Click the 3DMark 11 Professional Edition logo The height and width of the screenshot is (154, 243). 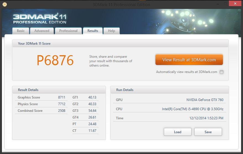[x=40, y=19]
